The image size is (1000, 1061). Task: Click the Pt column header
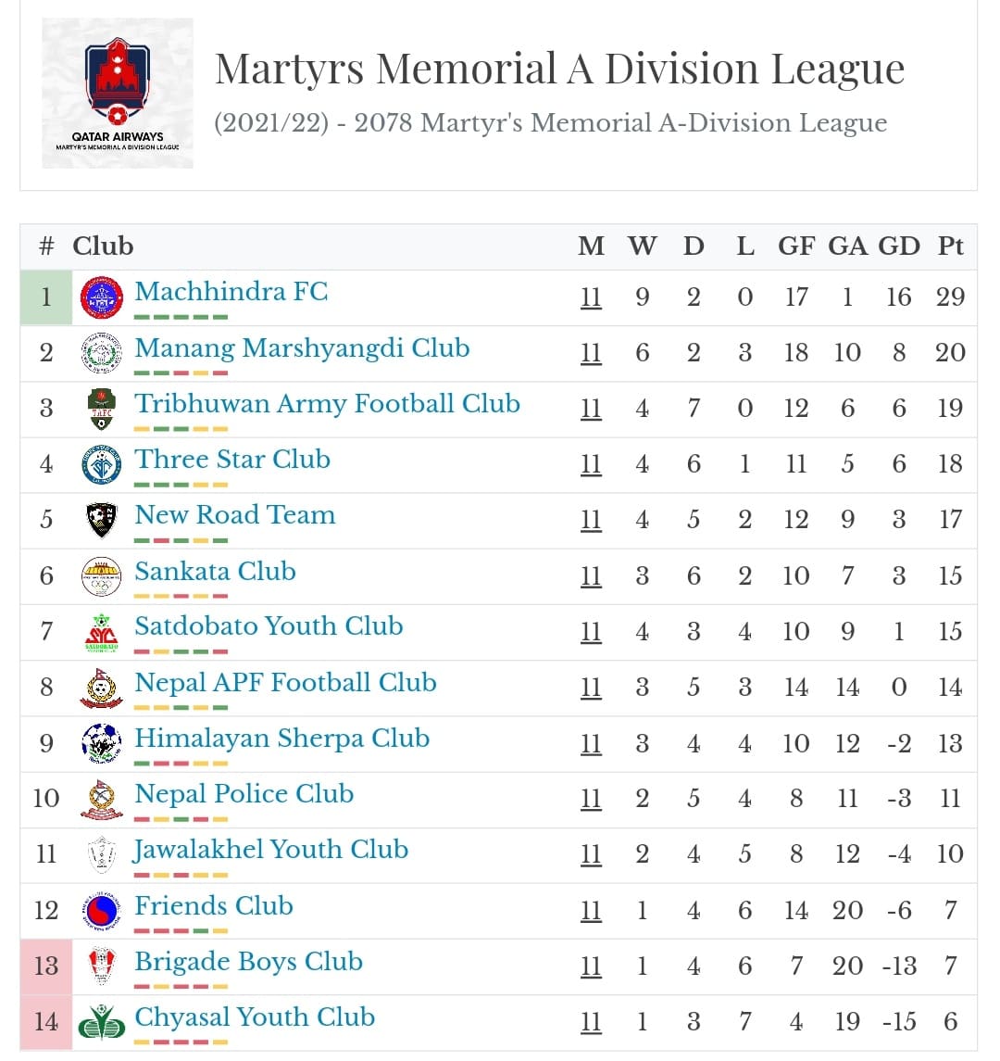951,246
